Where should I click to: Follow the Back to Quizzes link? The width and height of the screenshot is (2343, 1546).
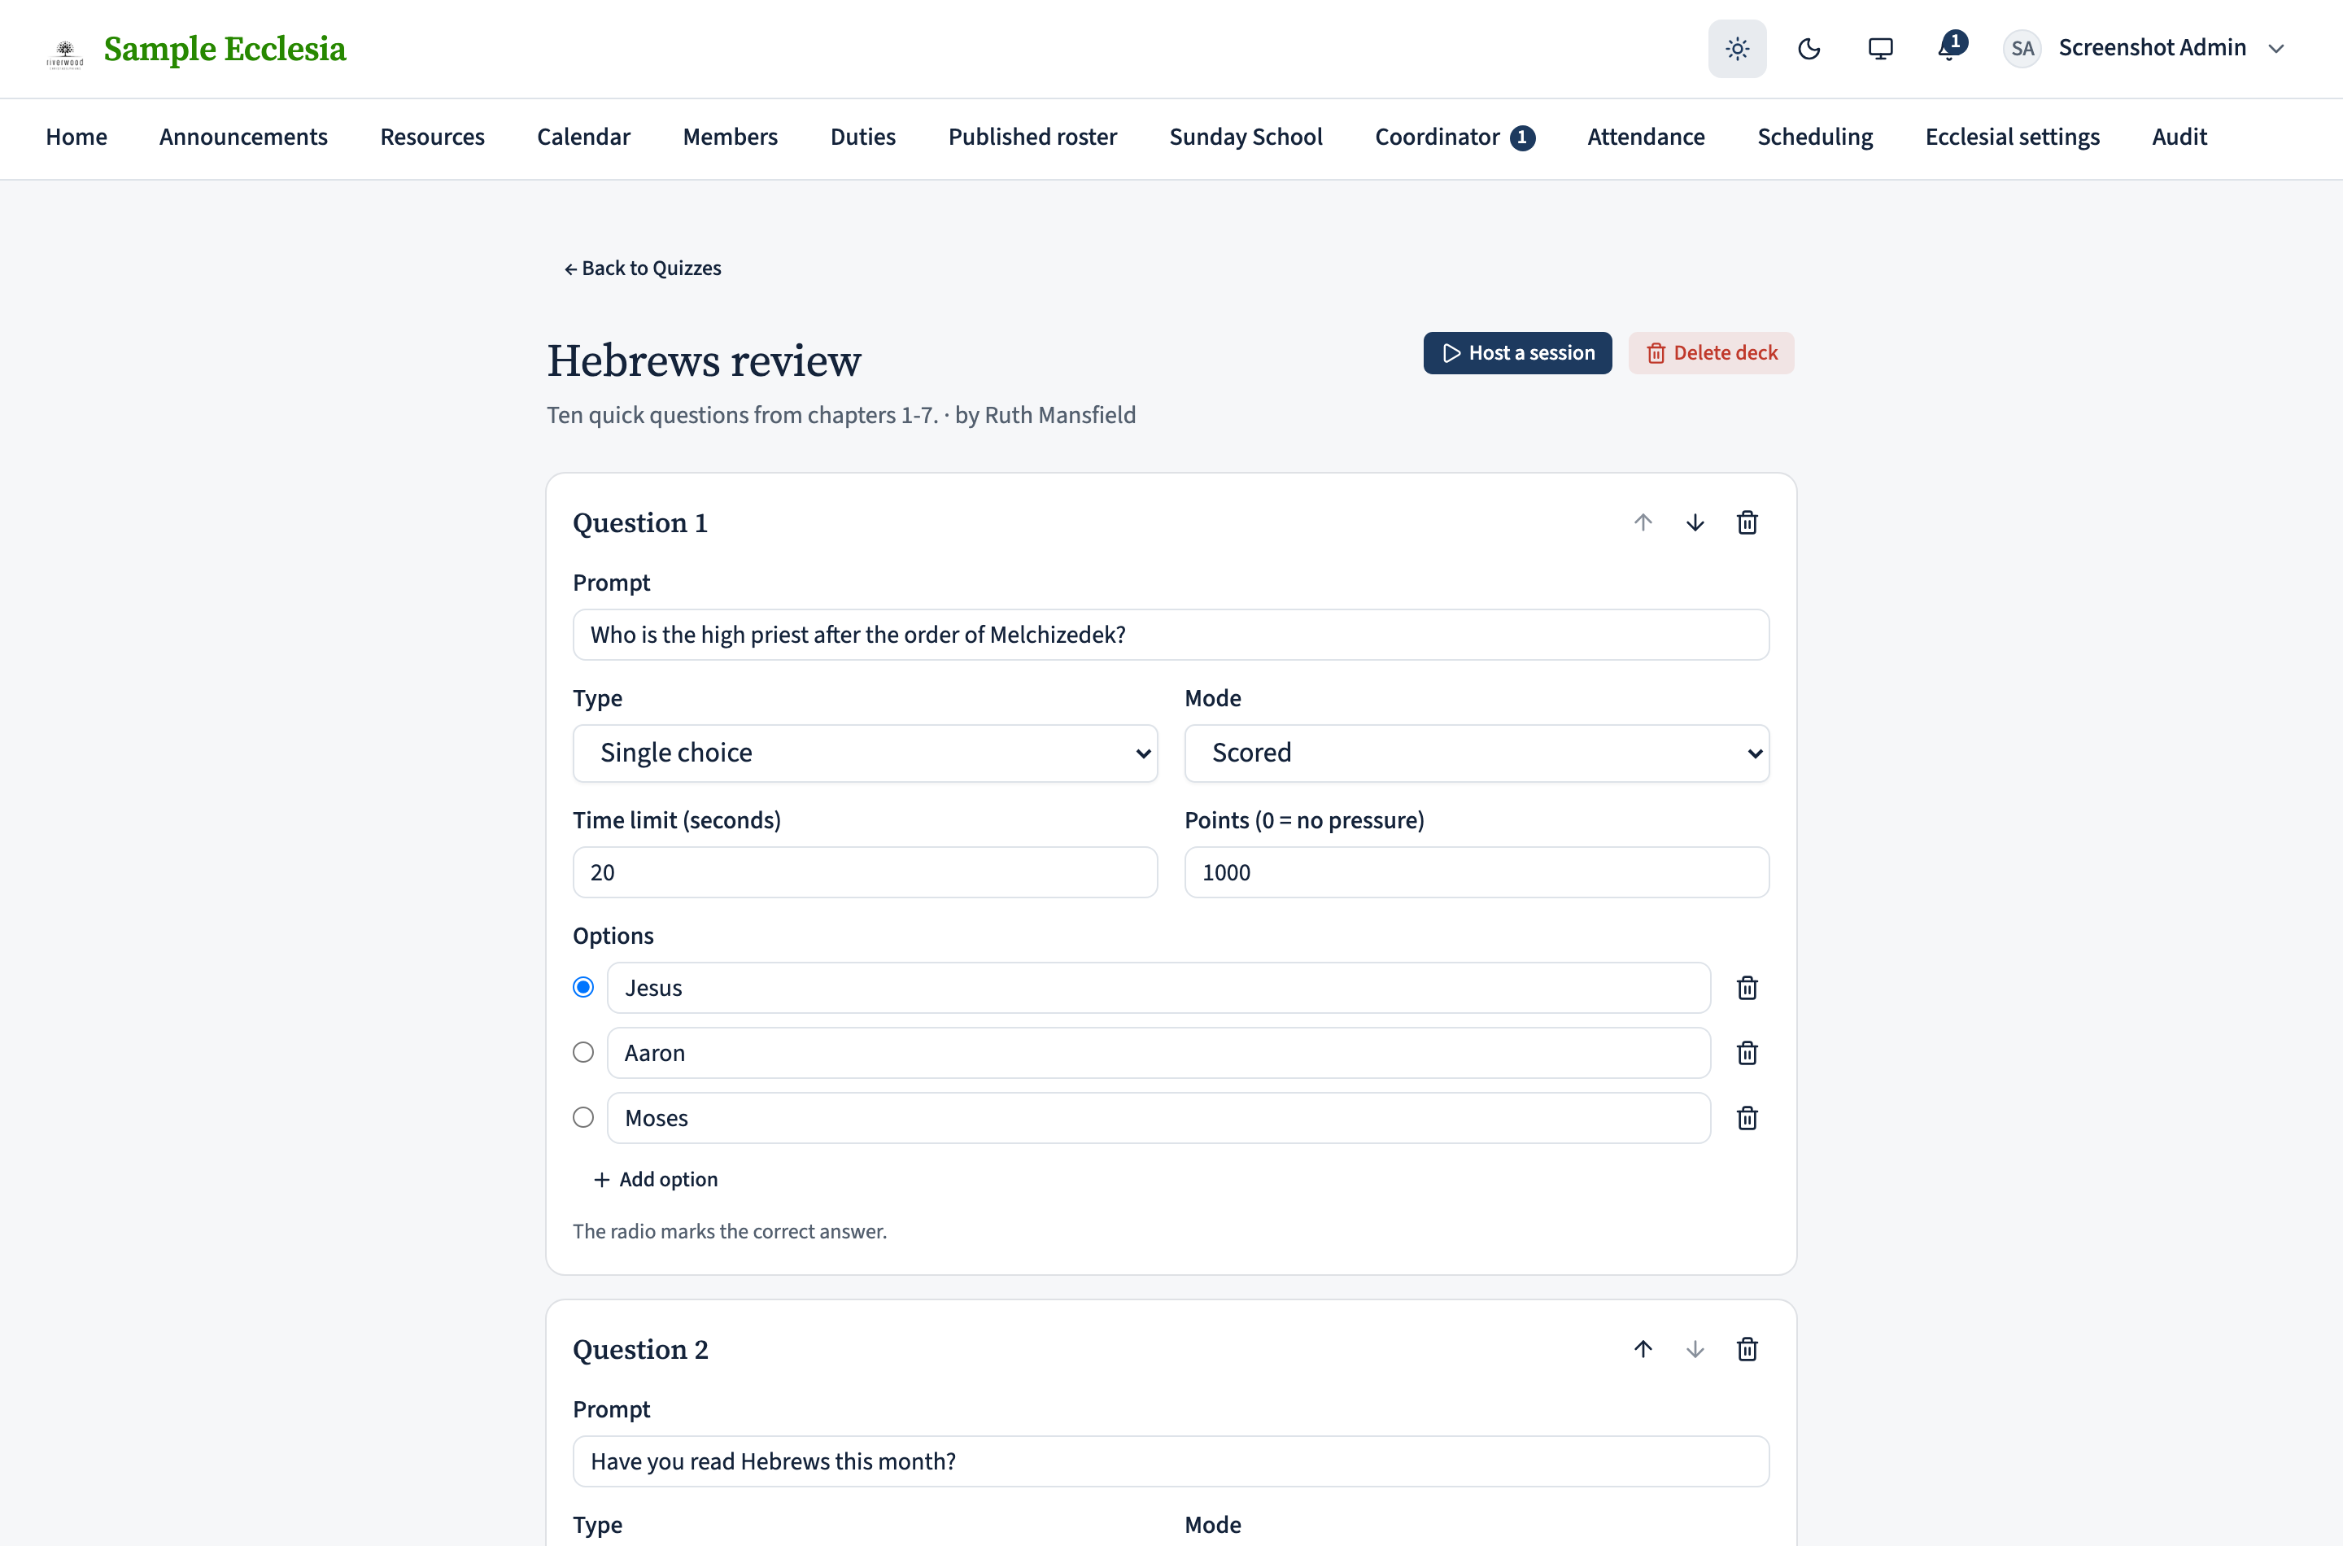coord(643,269)
